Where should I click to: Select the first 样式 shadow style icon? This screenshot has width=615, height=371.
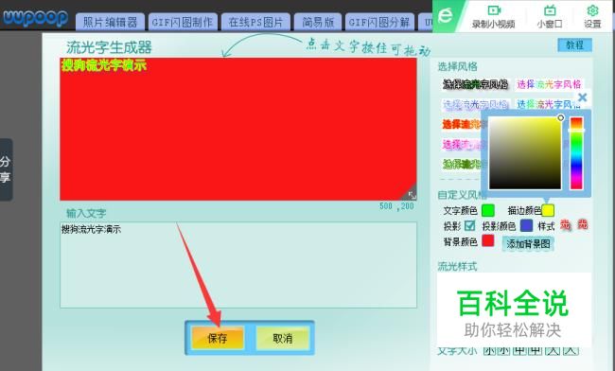[565, 225]
